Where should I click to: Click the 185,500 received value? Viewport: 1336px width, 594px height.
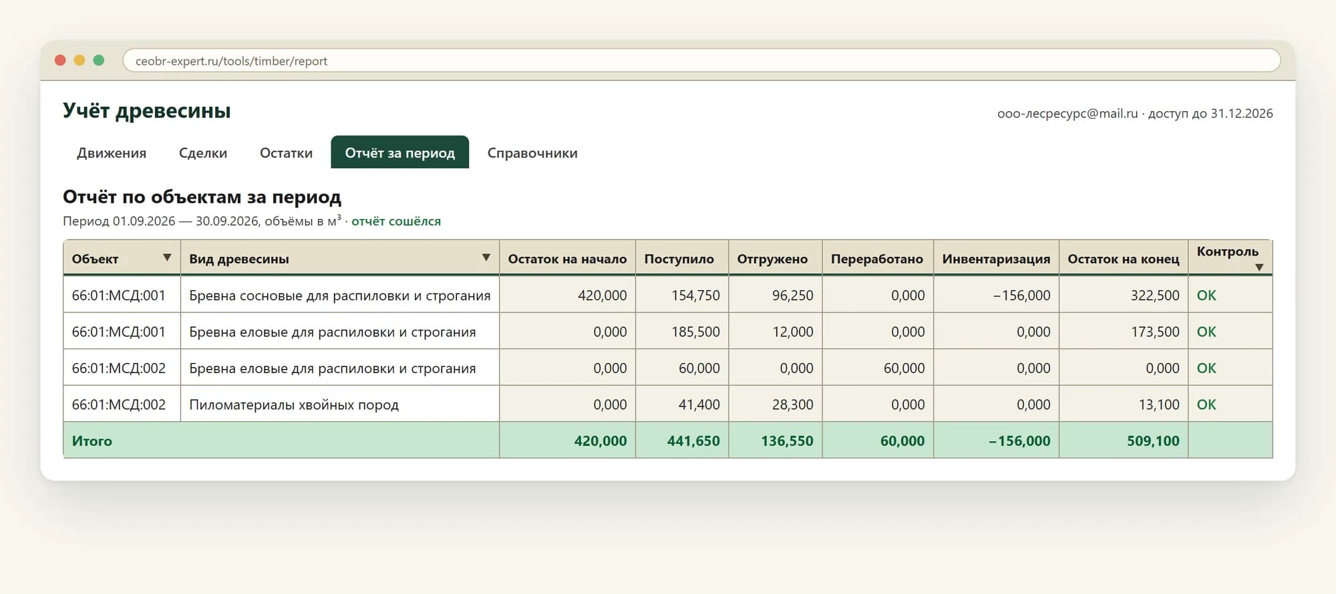[x=695, y=332]
